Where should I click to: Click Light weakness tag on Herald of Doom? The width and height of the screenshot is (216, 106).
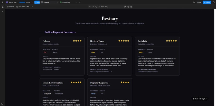pyautogui.click(x=93, y=52)
